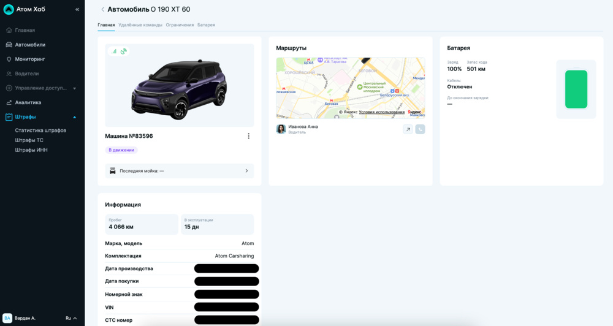Click the green battery charge indicator
613x326 pixels.
coord(576,89)
